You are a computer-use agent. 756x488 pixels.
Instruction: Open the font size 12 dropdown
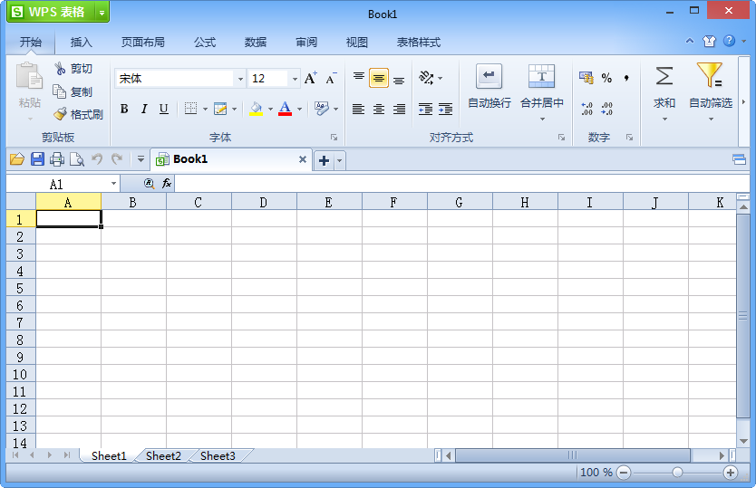[x=295, y=79]
